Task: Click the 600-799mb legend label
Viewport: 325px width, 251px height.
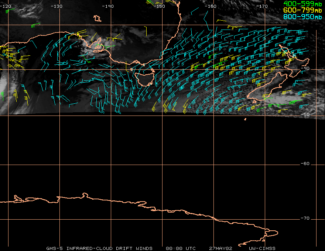Action: 302,10
